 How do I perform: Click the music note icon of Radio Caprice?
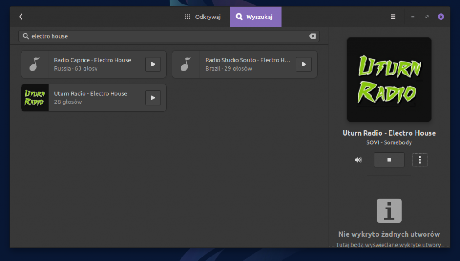coord(35,64)
